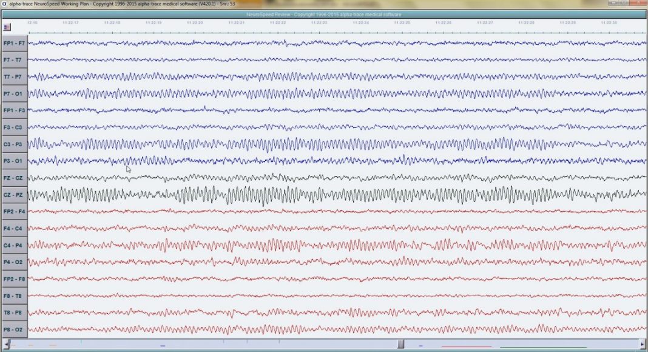Select the FP2 - F8 channel label
The height and width of the screenshot is (352, 648).
[15, 279]
